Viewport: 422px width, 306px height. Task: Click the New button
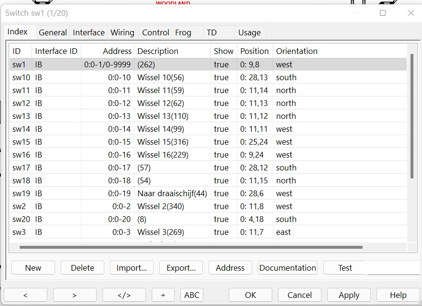33,268
